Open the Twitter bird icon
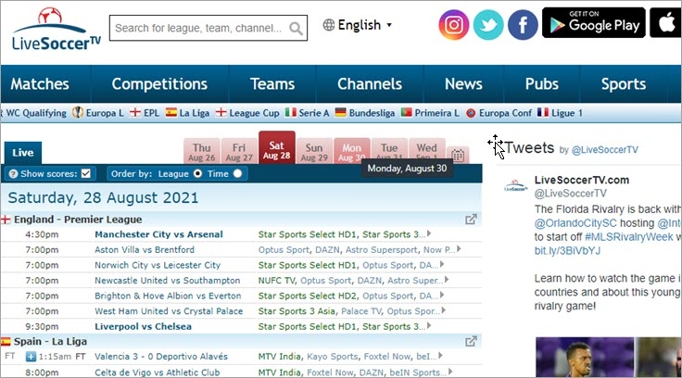 (x=488, y=25)
